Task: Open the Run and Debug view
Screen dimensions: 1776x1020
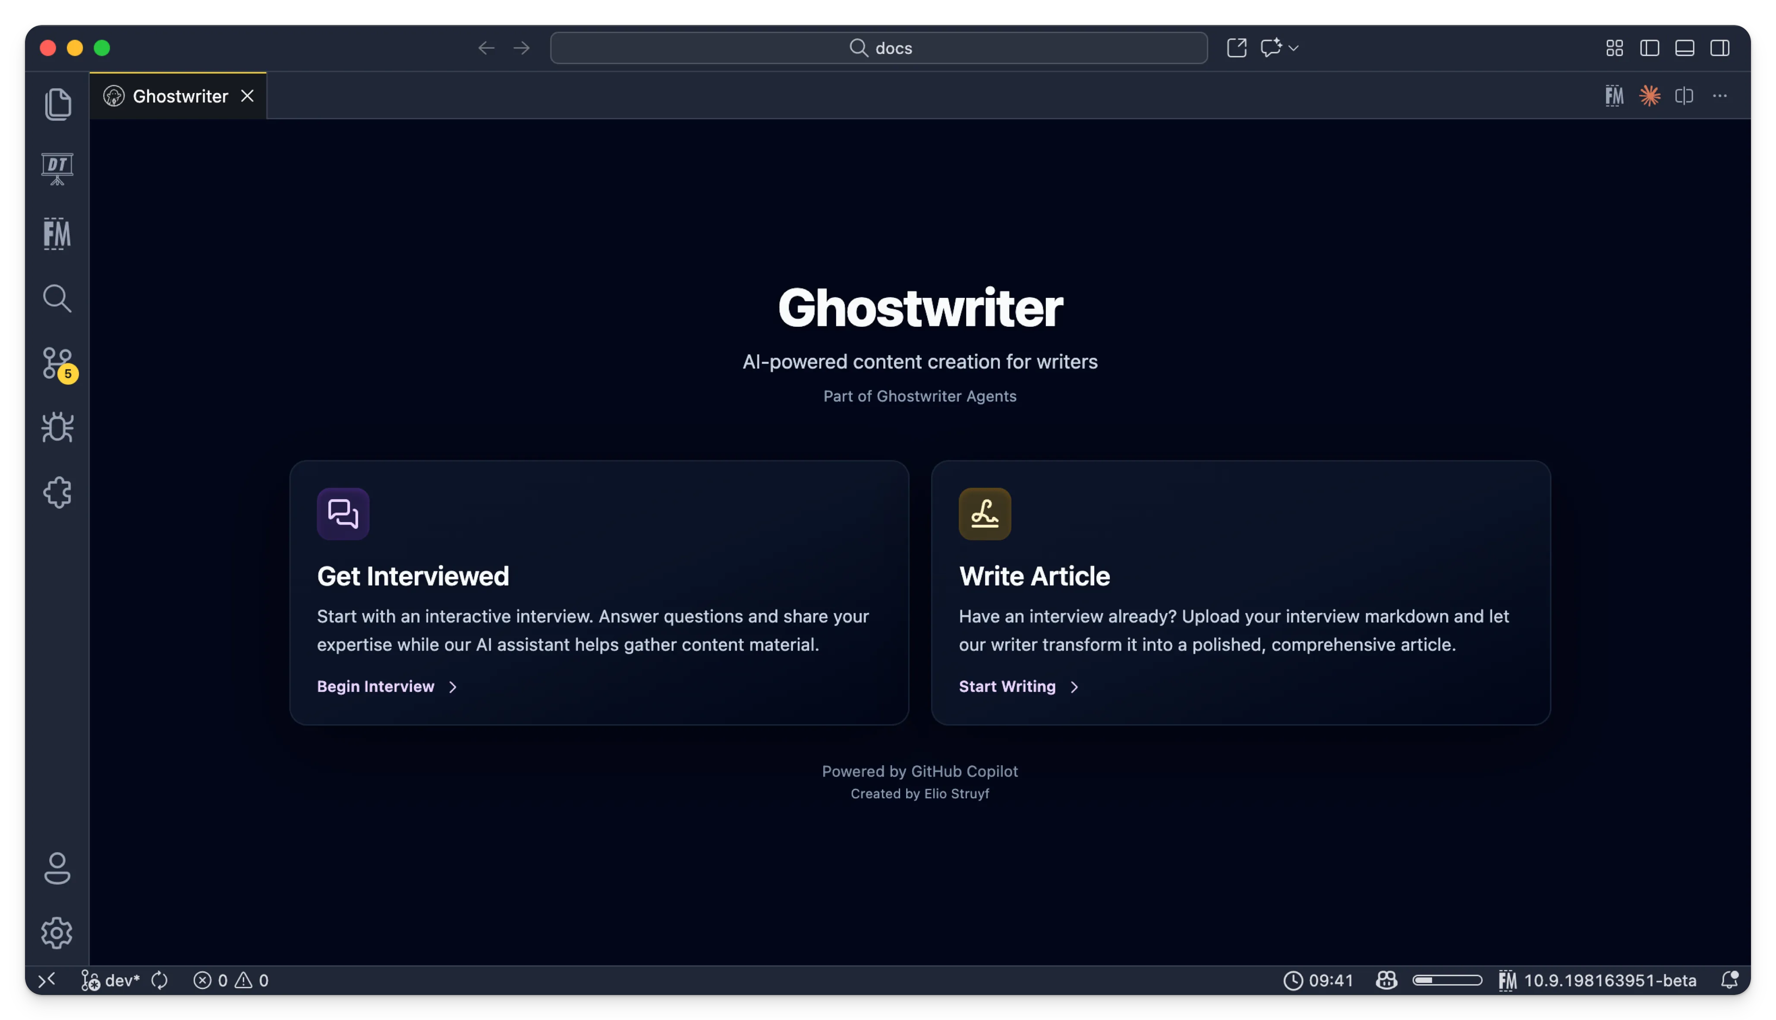Action: click(x=57, y=427)
